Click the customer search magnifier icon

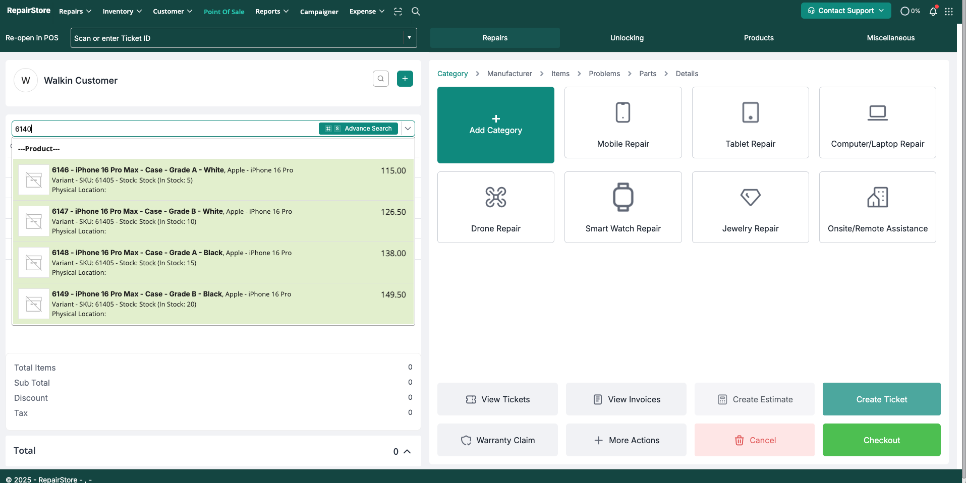[x=381, y=79]
